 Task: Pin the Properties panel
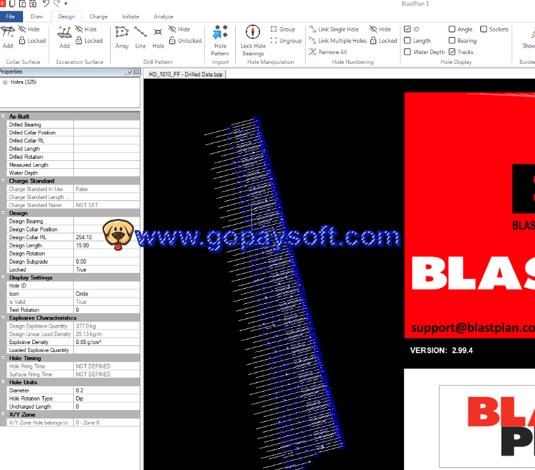tap(128, 72)
